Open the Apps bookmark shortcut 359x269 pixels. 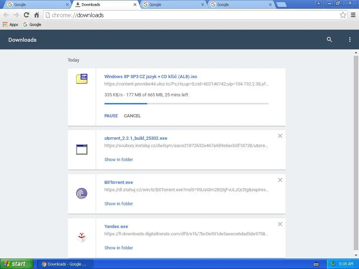click(10, 25)
